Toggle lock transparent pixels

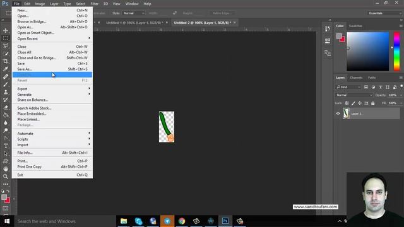coord(347,103)
